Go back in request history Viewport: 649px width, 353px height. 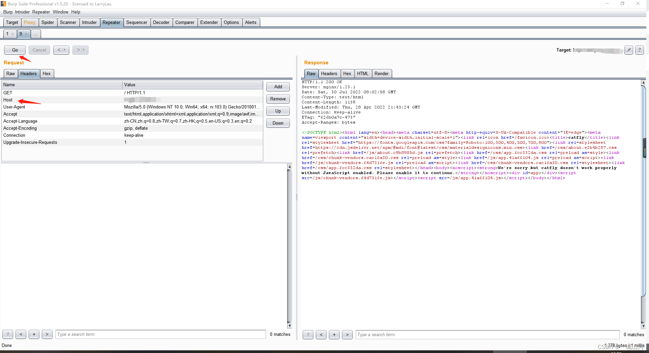click(61, 50)
